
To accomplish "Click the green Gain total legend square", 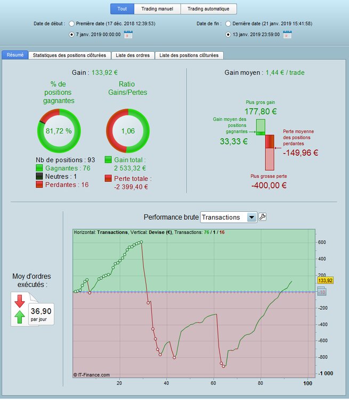I will point(108,160).
